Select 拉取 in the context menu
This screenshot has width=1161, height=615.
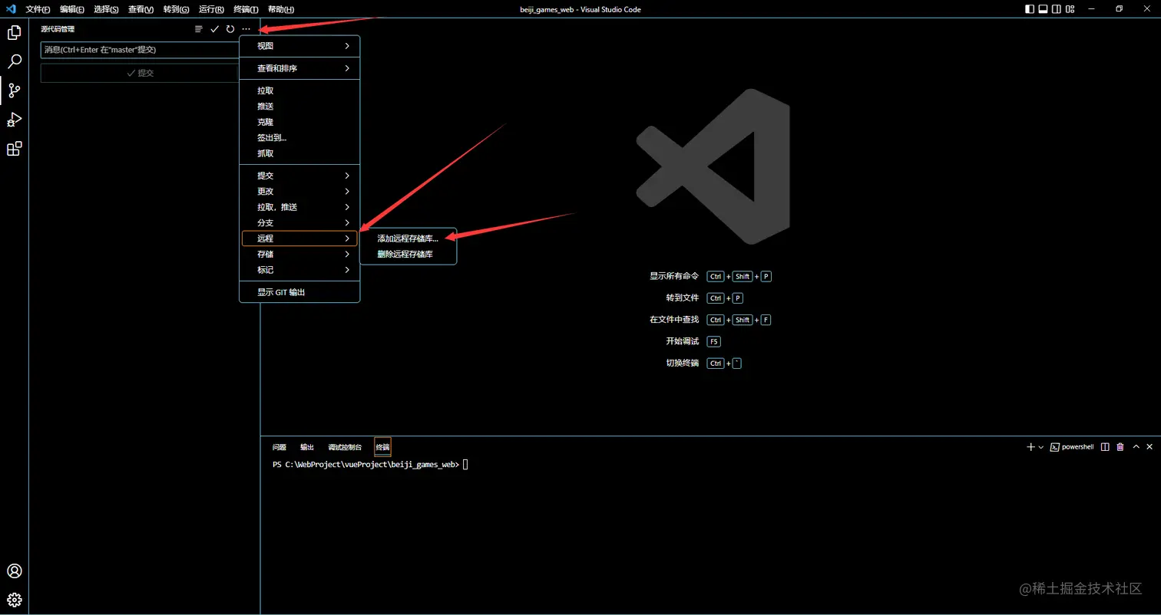pos(299,90)
